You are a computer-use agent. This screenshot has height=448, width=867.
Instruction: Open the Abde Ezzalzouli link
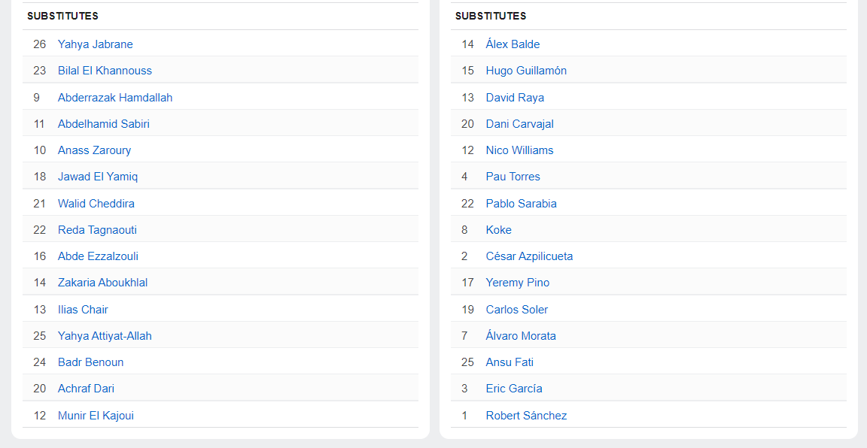(98, 256)
